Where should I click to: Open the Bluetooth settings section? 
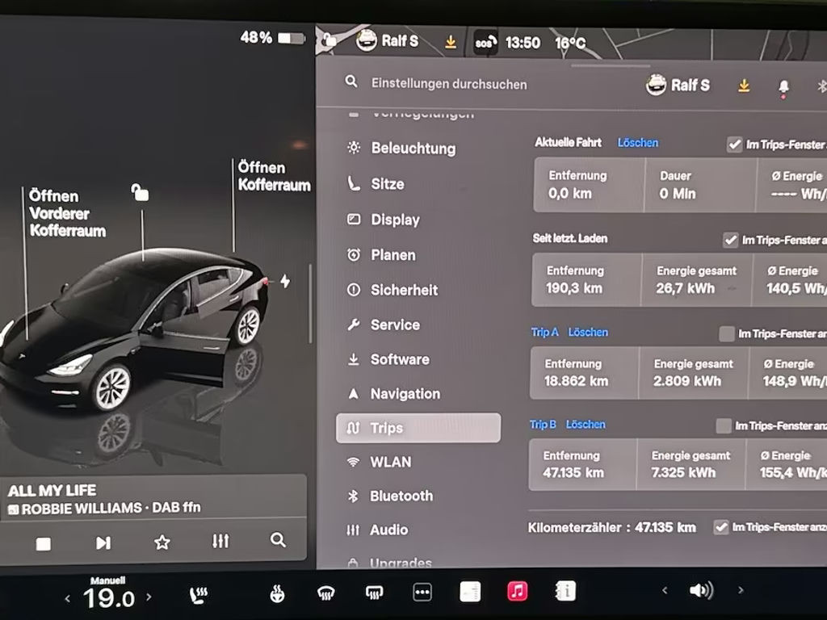point(401,496)
